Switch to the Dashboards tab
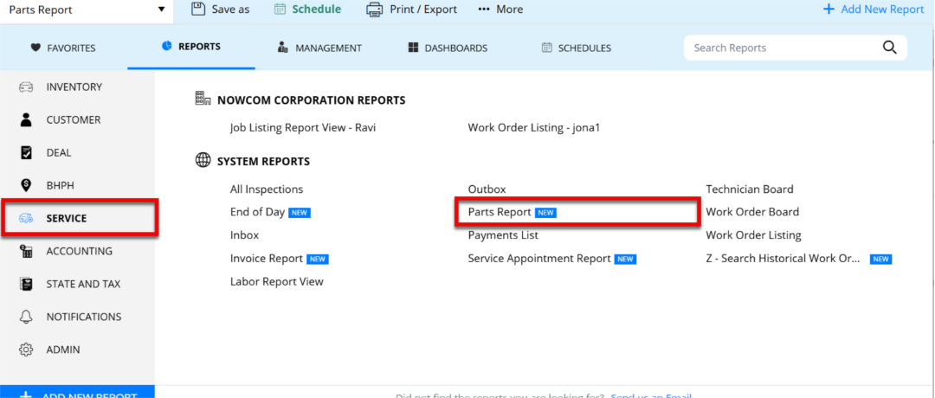 (x=448, y=48)
